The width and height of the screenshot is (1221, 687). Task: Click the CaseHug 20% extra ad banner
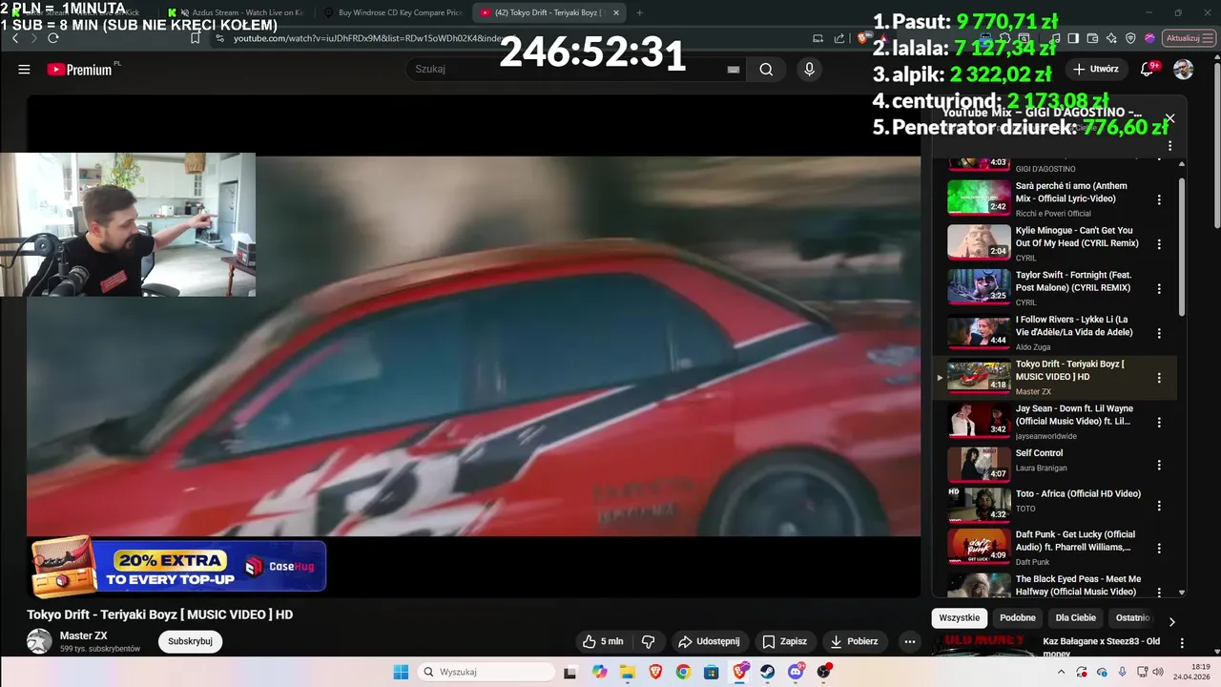(x=178, y=568)
